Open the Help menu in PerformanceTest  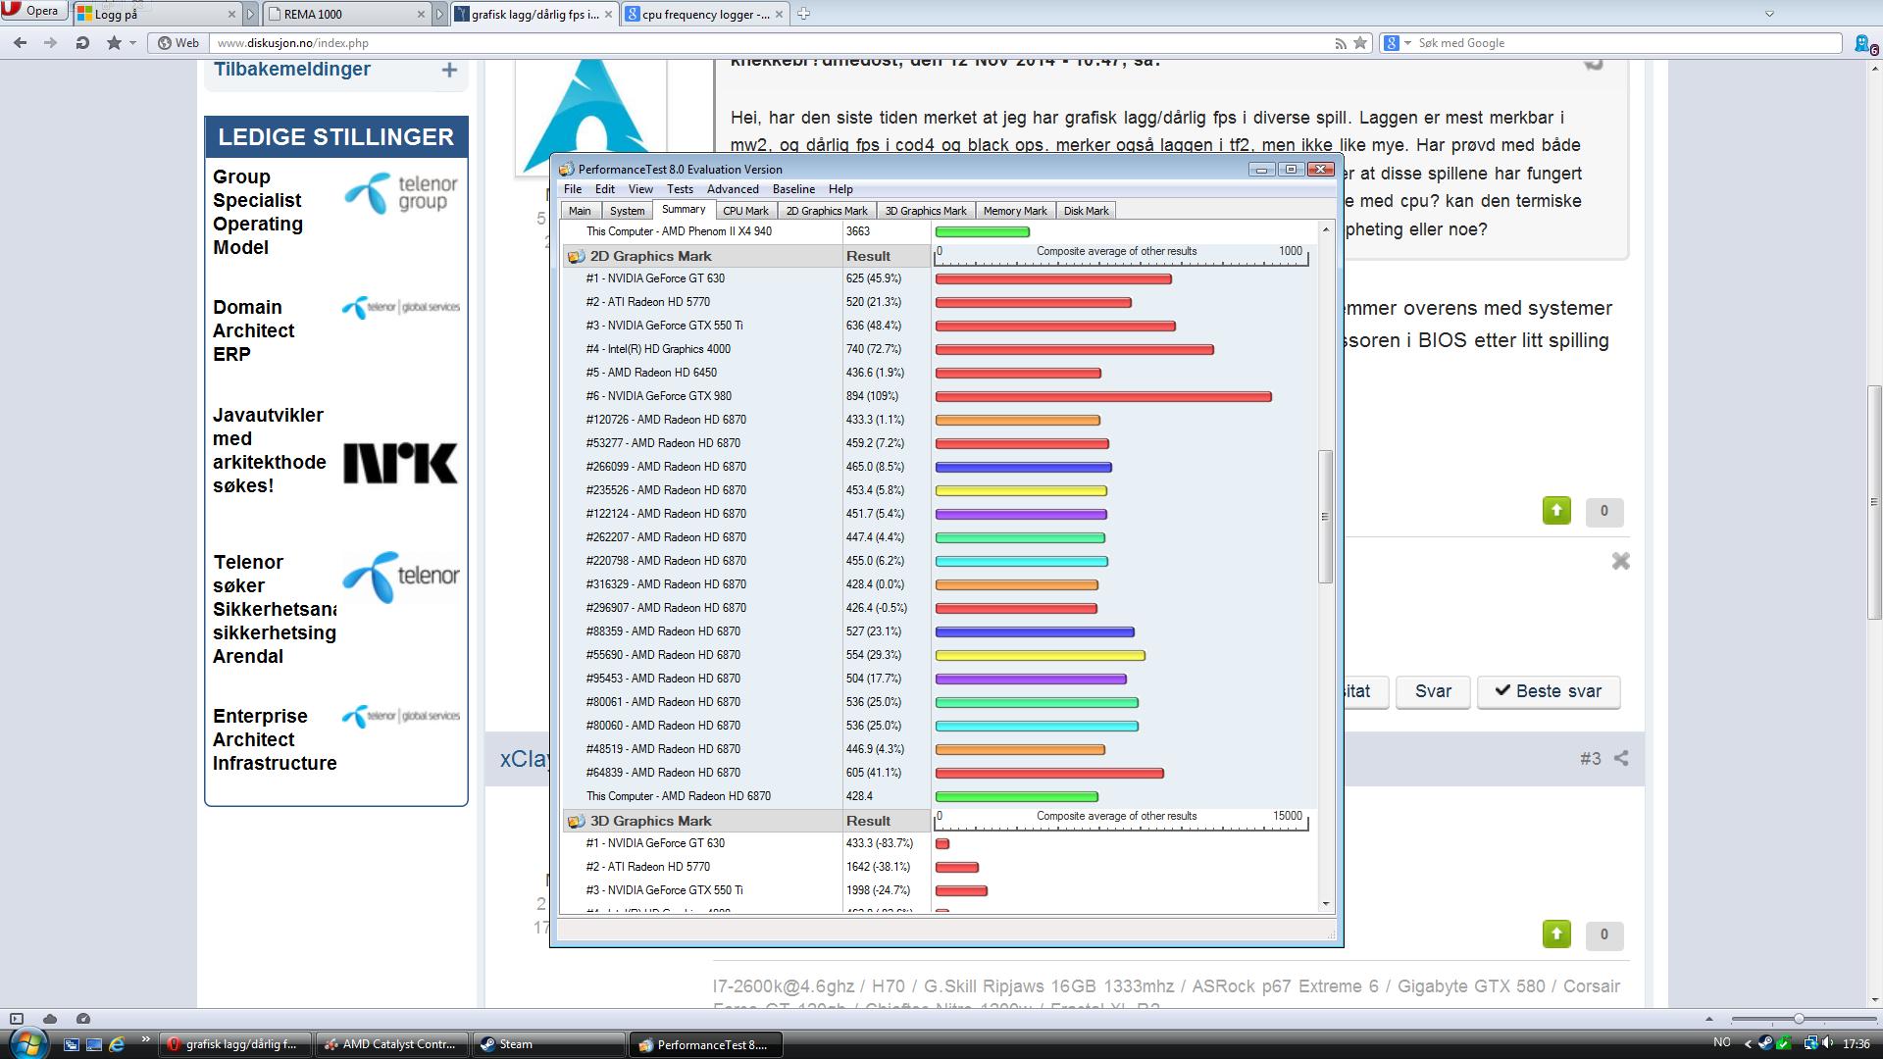tap(840, 189)
